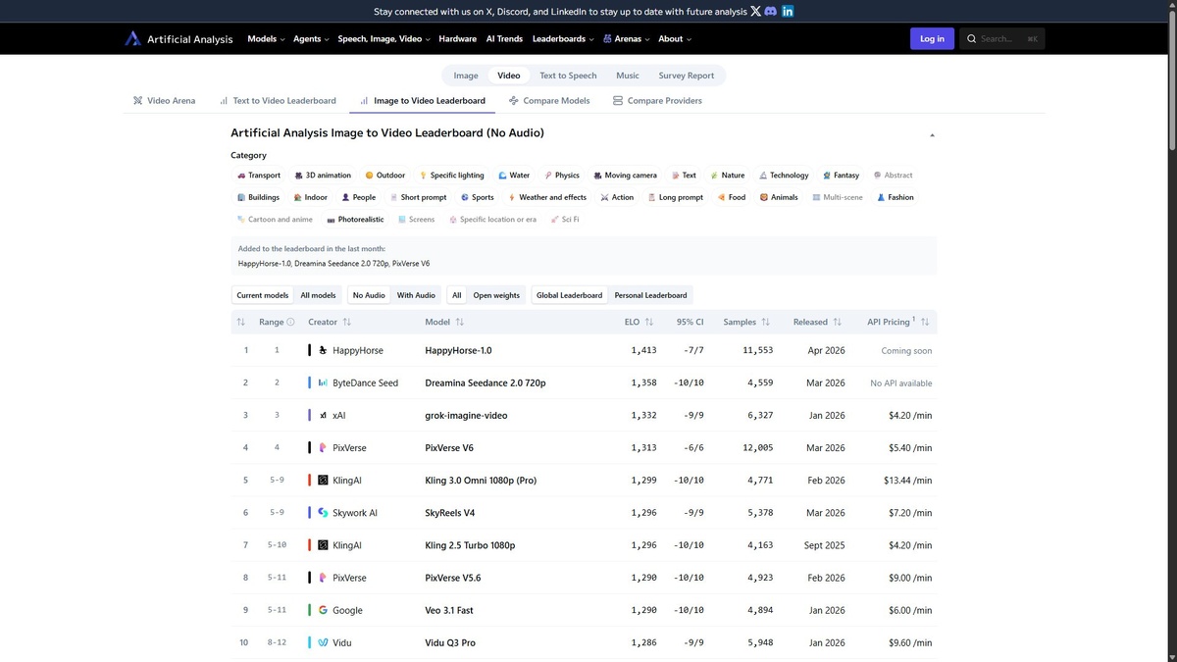Toggle the Water category filter

click(514, 176)
